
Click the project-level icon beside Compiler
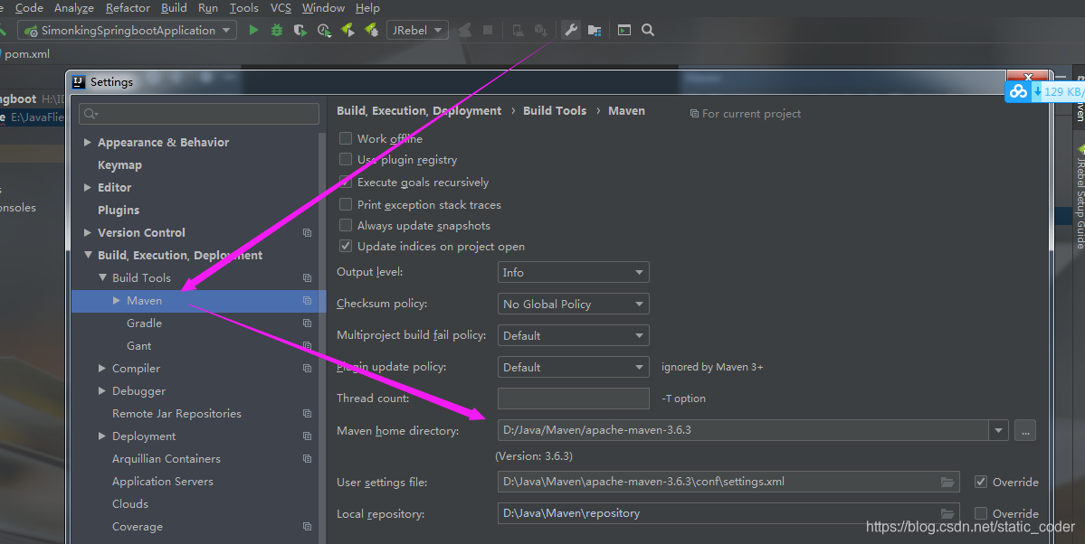click(308, 369)
